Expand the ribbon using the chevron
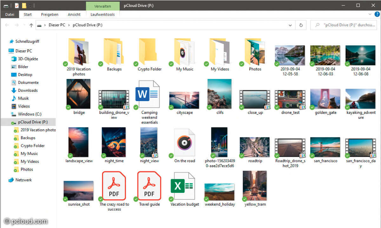381x228 pixels. pos(370,14)
